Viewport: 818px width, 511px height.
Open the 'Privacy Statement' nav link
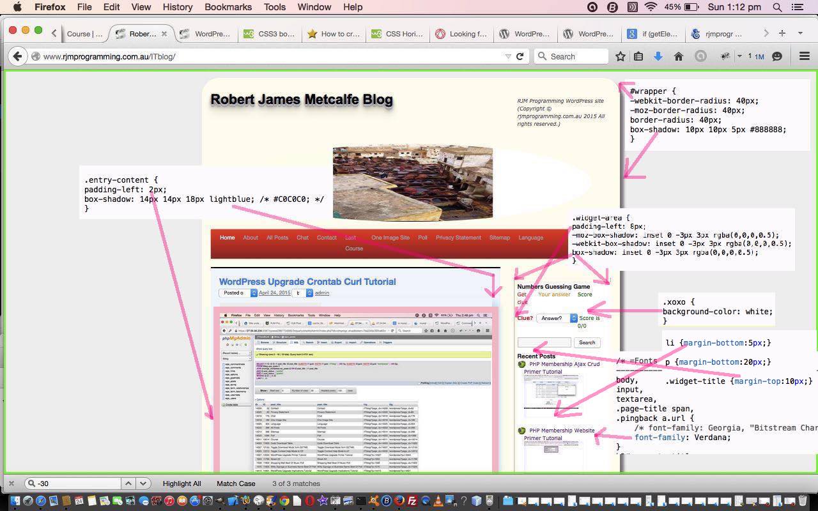coord(458,238)
